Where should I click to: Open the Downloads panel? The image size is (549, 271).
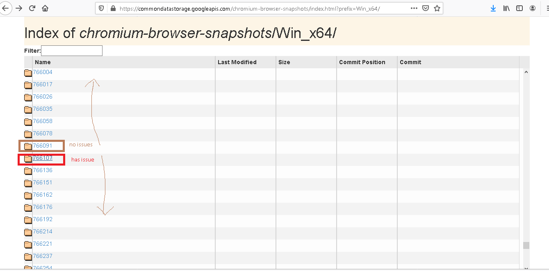point(493,8)
